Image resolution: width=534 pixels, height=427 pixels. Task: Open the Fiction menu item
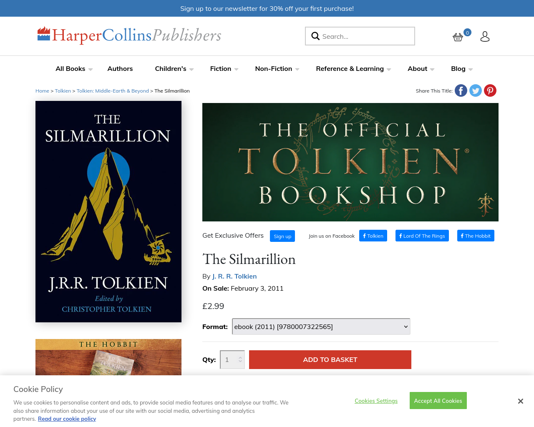click(x=221, y=69)
